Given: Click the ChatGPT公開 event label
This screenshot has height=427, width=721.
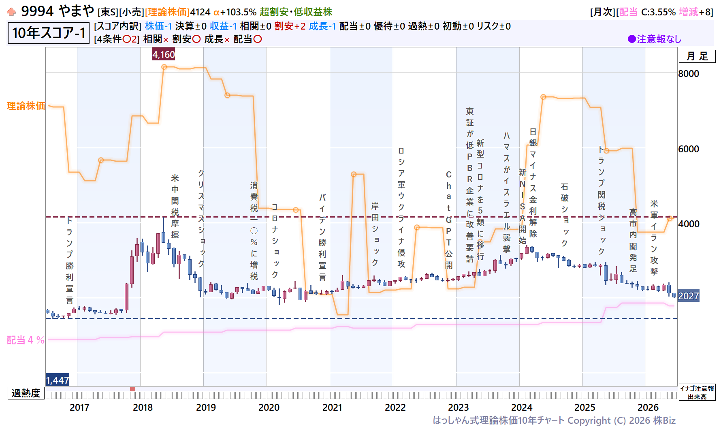Looking at the screenshot, I should point(449,220).
